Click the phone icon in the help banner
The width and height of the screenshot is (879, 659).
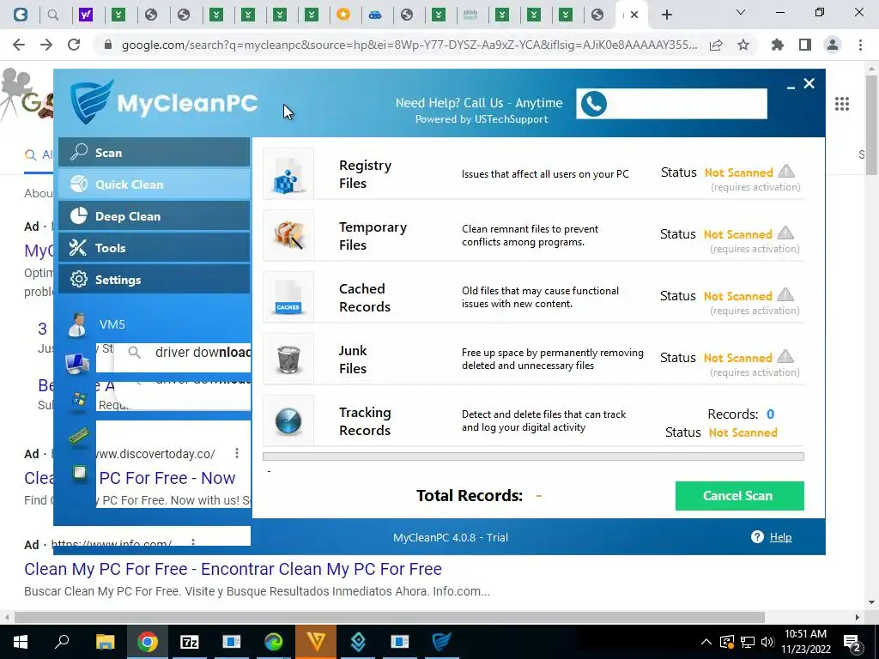point(594,104)
